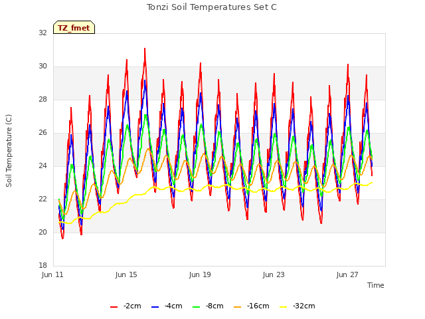The image size is (425, 319).
Task: Click the 28 y-axis tick label
Action: 42,99
